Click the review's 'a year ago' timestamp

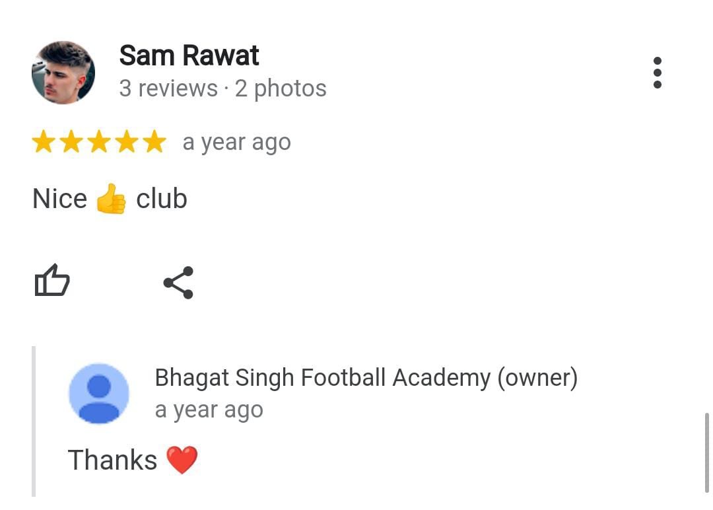click(236, 143)
